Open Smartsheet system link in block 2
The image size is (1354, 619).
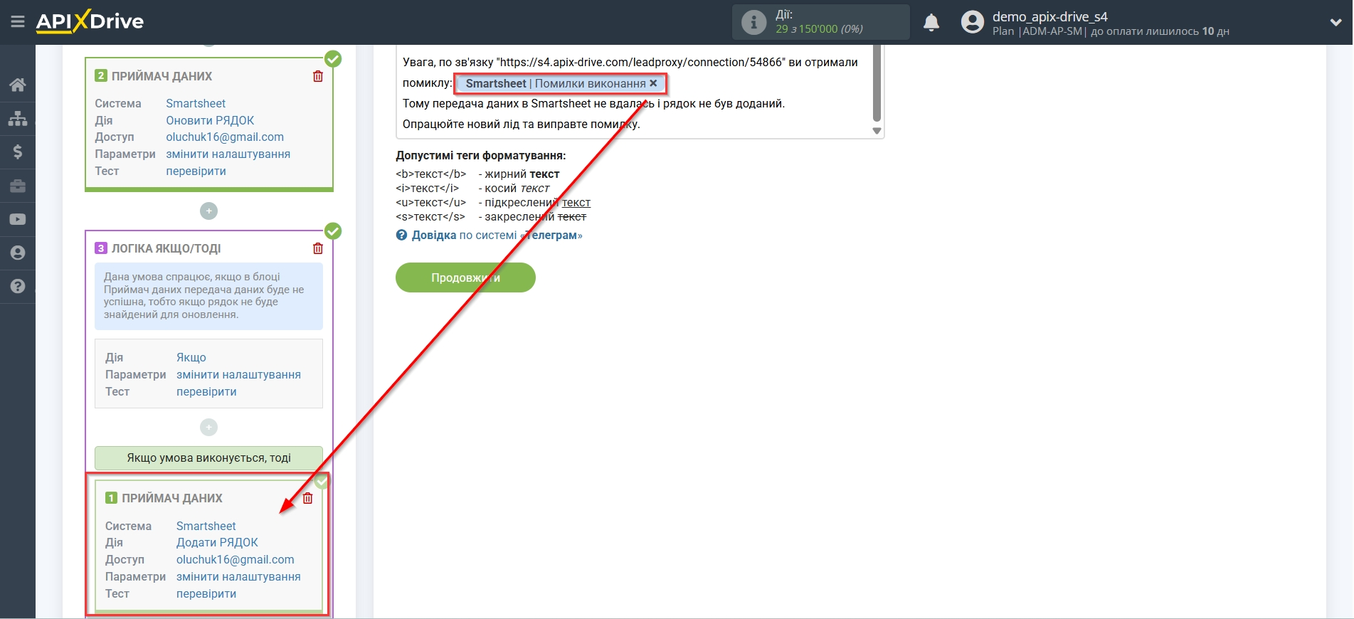[196, 104]
